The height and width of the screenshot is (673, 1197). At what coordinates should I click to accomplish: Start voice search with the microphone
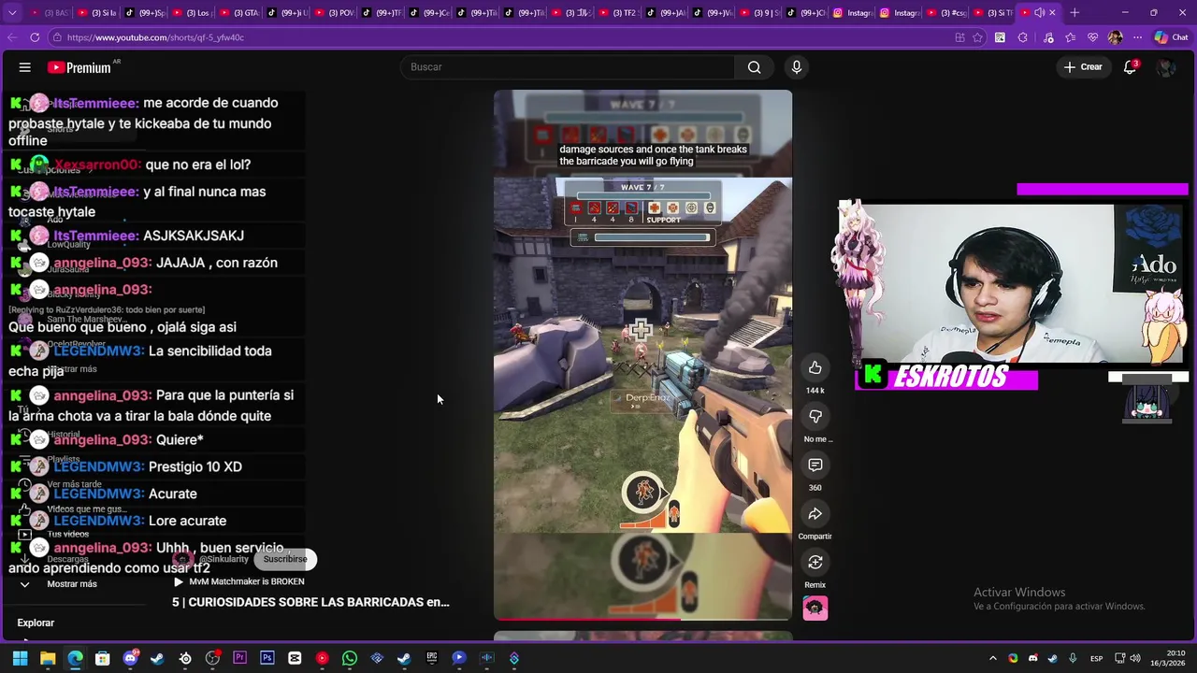click(x=797, y=67)
